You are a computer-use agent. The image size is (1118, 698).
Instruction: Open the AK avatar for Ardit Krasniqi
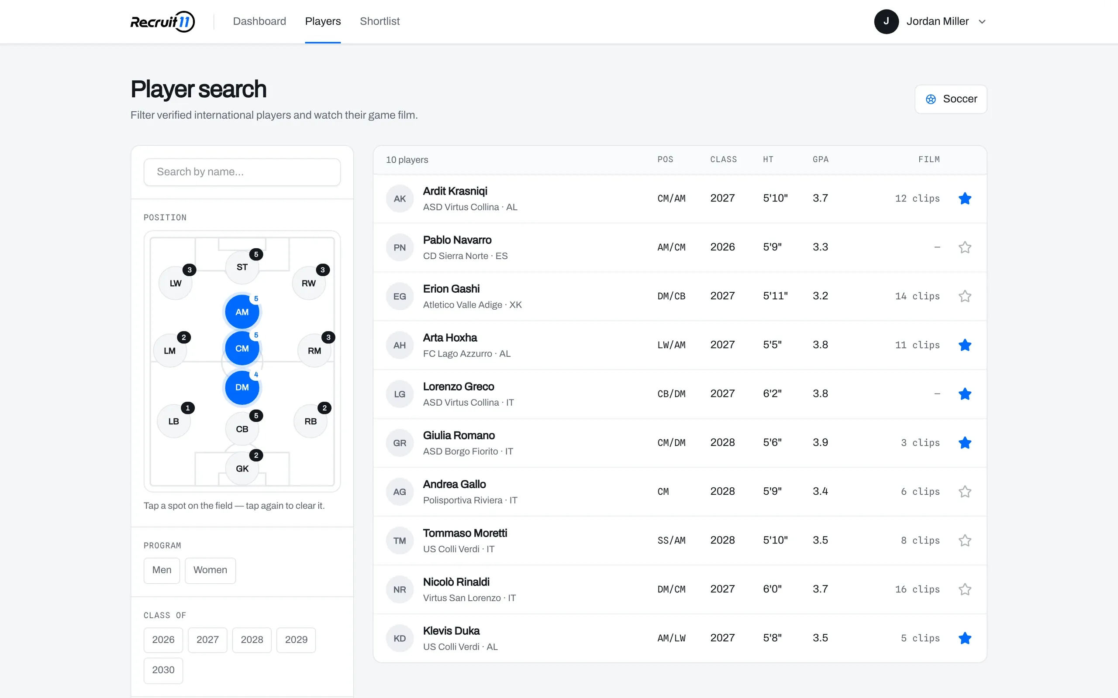pos(400,199)
